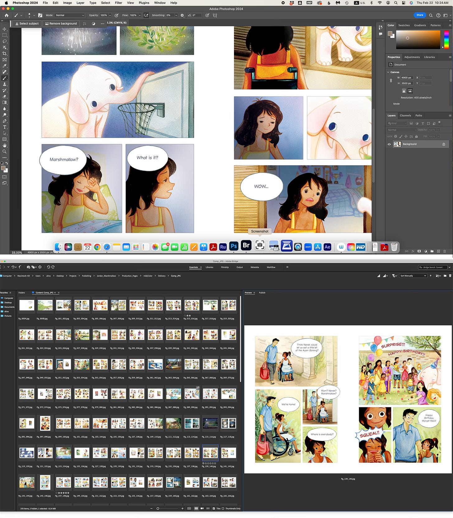This screenshot has height=518, width=453.
Task: Hide the Background layer
Action: 389,144
